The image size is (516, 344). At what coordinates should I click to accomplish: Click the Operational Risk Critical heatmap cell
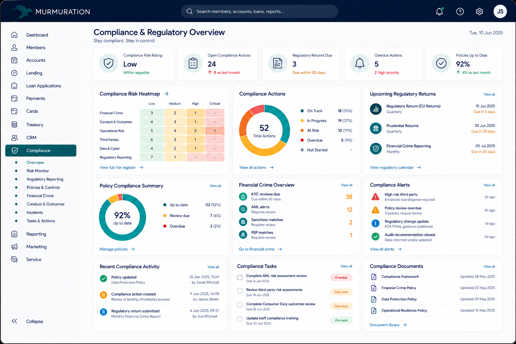pyautogui.click(x=215, y=131)
